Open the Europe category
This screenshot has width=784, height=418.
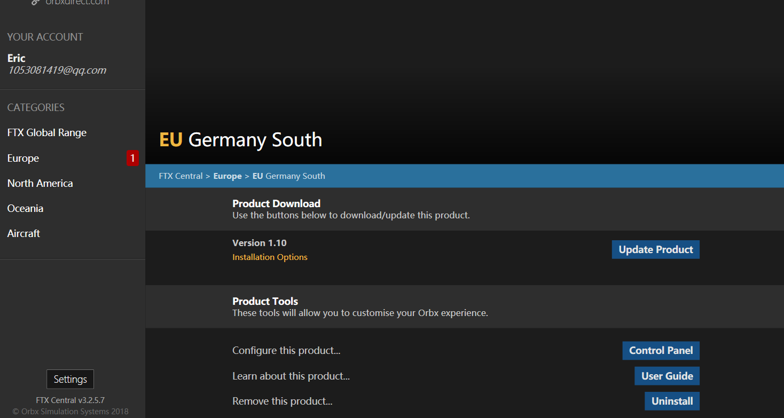click(x=23, y=158)
